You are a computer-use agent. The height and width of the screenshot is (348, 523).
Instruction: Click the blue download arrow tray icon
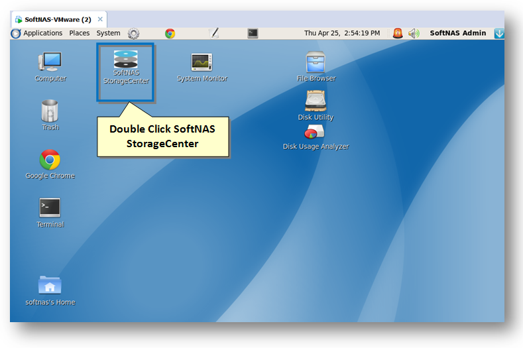tap(499, 33)
